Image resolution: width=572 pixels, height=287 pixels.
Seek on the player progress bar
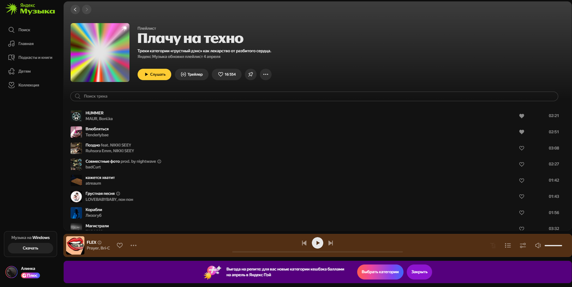pyautogui.click(x=317, y=252)
